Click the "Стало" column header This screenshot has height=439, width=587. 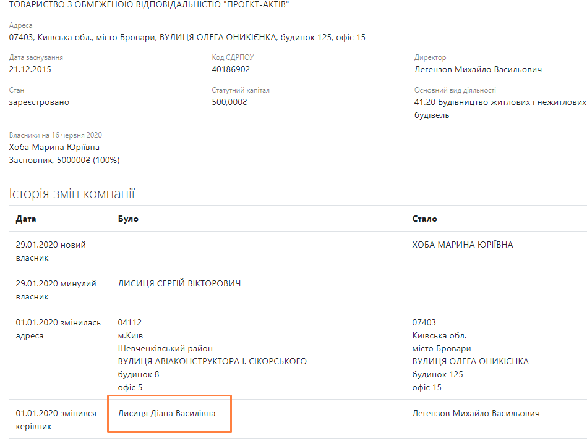[424, 219]
